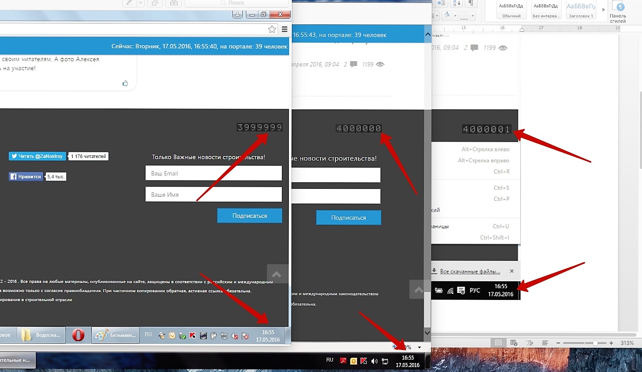Open the browser hamburger menu
This screenshot has height=372, width=642.
(x=285, y=30)
